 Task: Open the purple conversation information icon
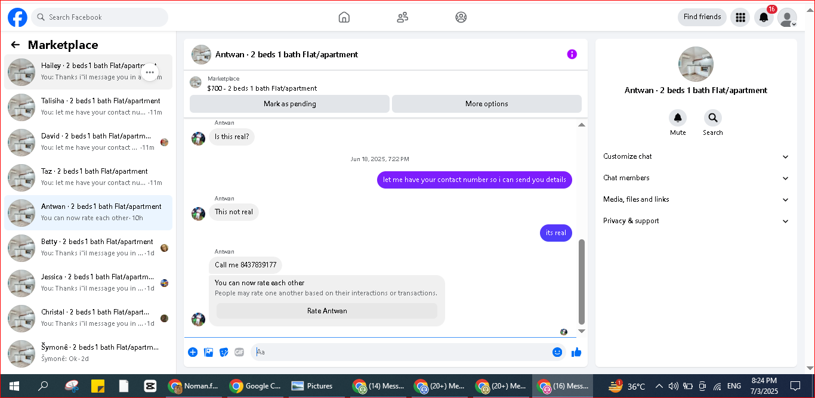click(x=572, y=54)
